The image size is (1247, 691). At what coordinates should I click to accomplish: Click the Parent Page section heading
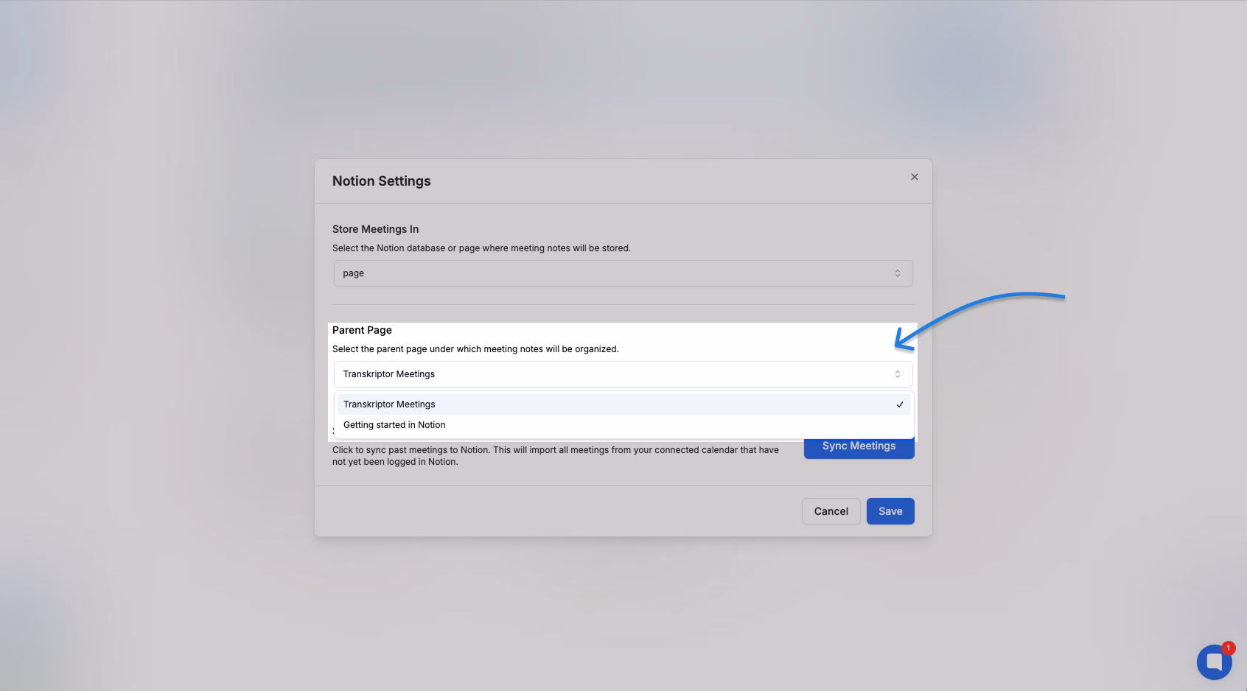tap(362, 330)
